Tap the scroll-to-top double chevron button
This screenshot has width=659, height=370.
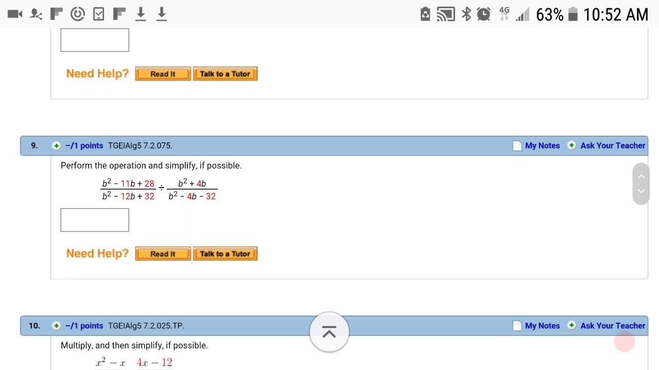[x=329, y=332]
